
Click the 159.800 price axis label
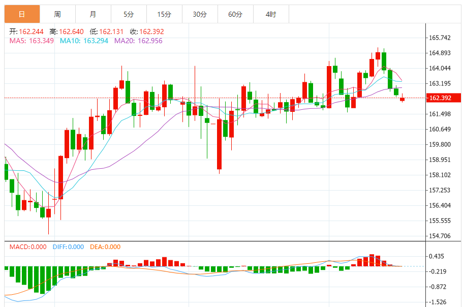pyautogui.click(x=440, y=145)
